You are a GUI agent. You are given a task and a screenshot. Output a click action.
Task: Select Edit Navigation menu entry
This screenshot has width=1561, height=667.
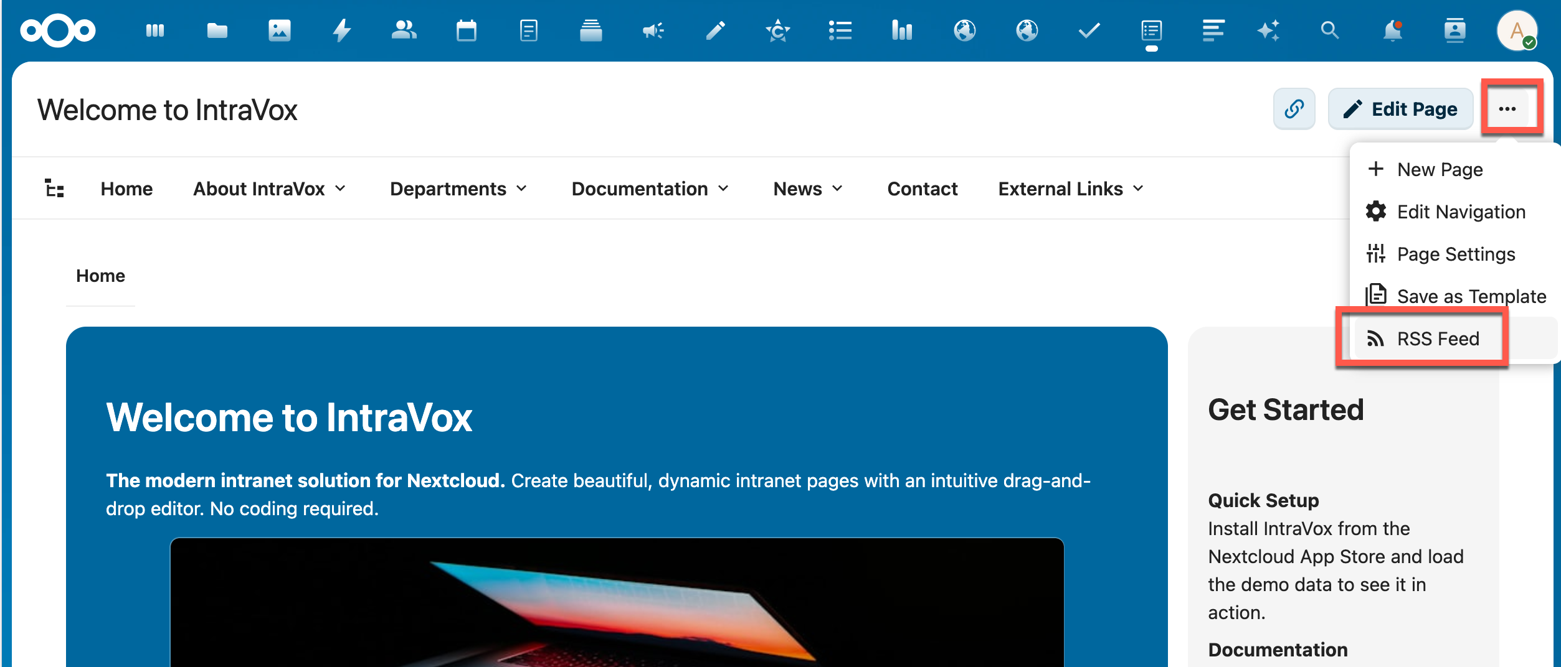pyautogui.click(x=1455, y=212)
